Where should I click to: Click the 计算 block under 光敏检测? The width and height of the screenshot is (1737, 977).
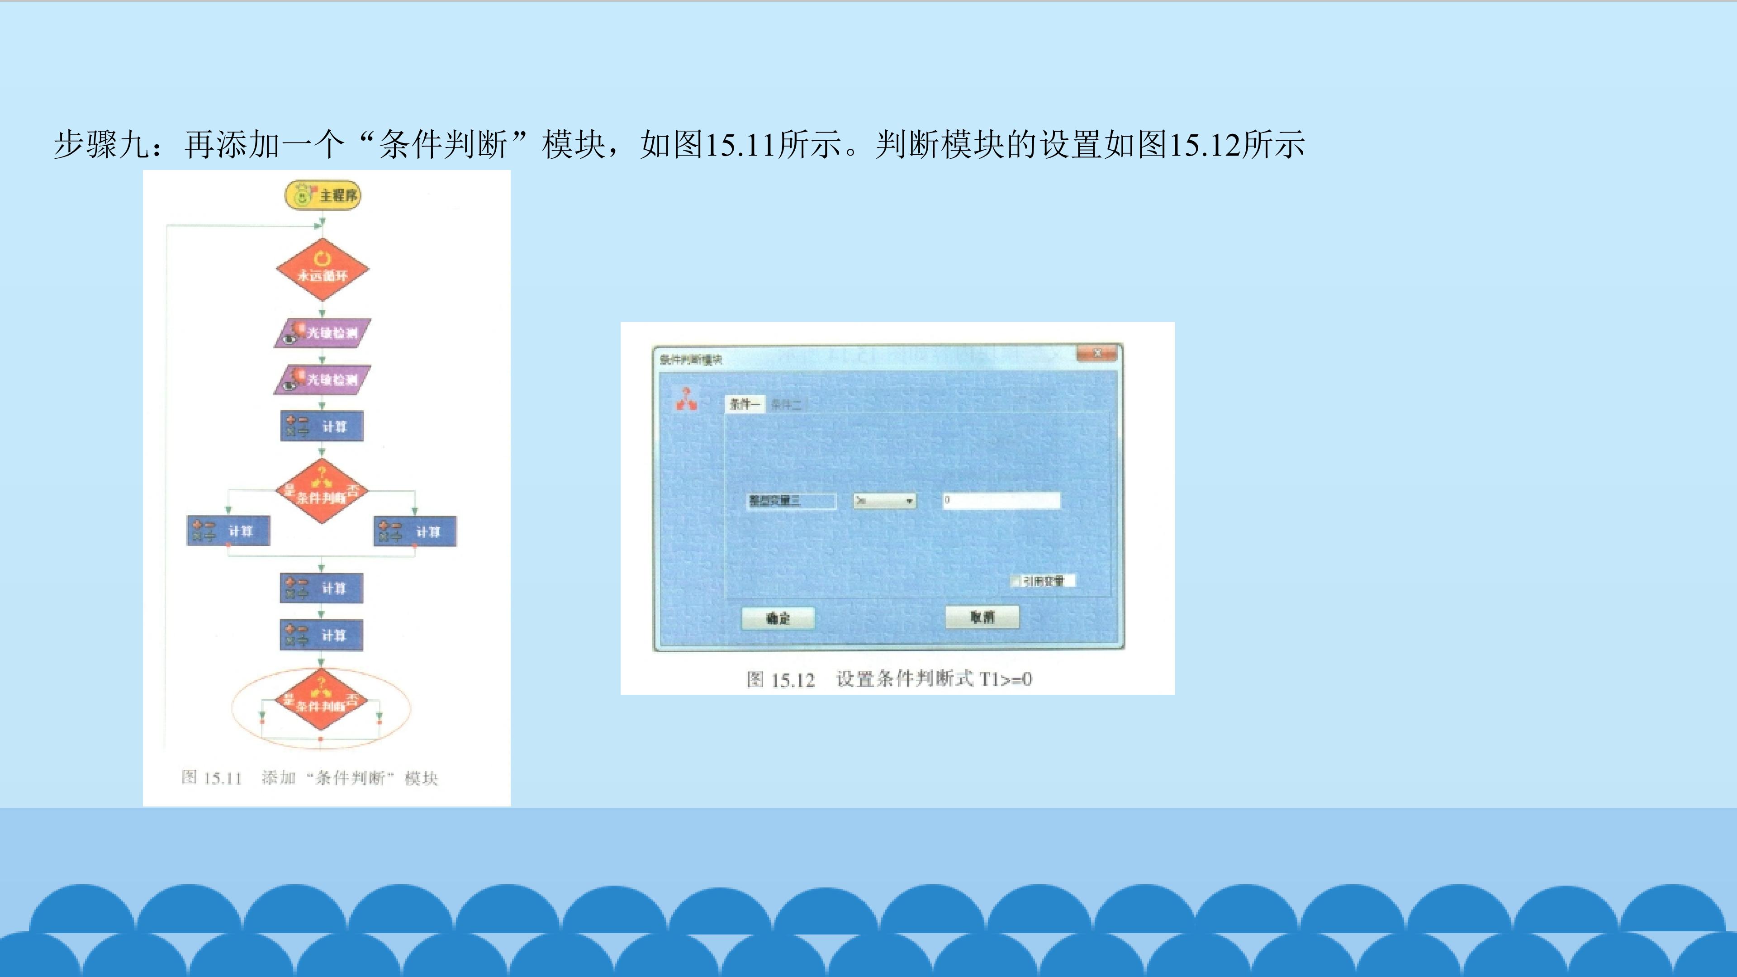pos(322,426)
